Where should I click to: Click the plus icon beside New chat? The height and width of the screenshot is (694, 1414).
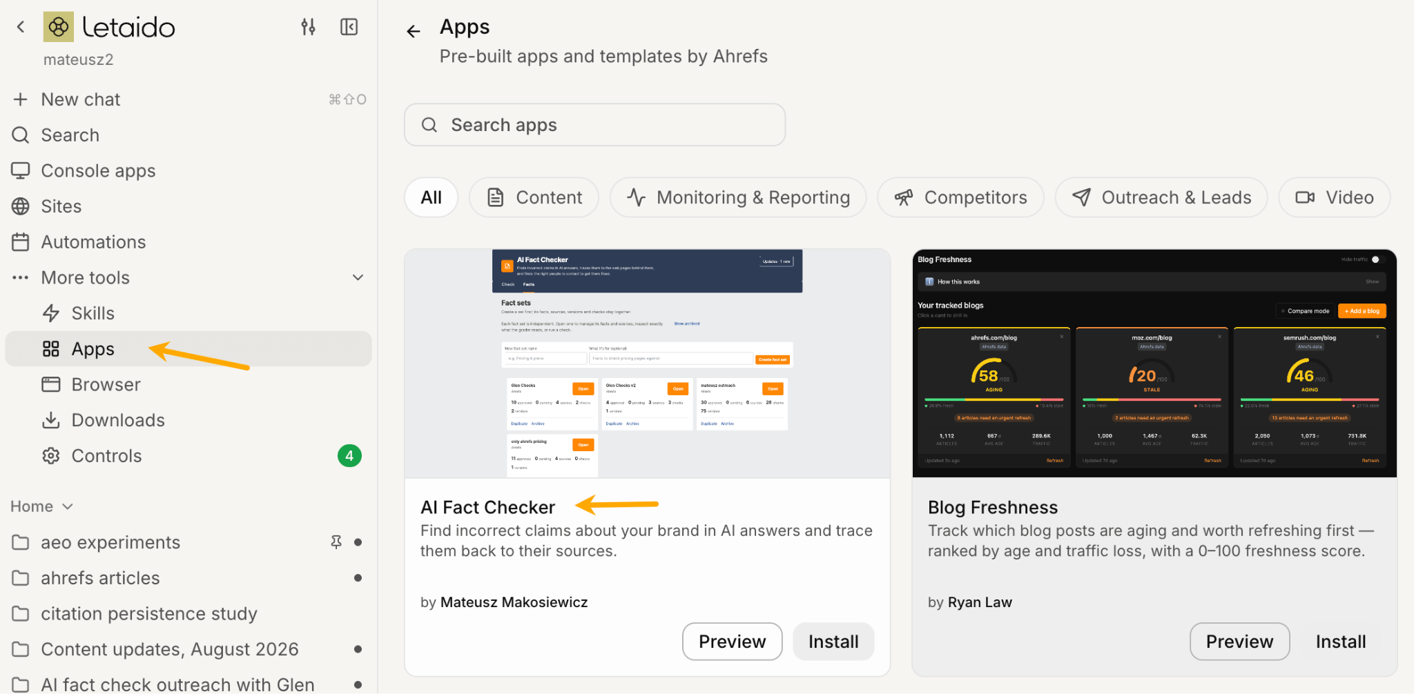[21, 99]
